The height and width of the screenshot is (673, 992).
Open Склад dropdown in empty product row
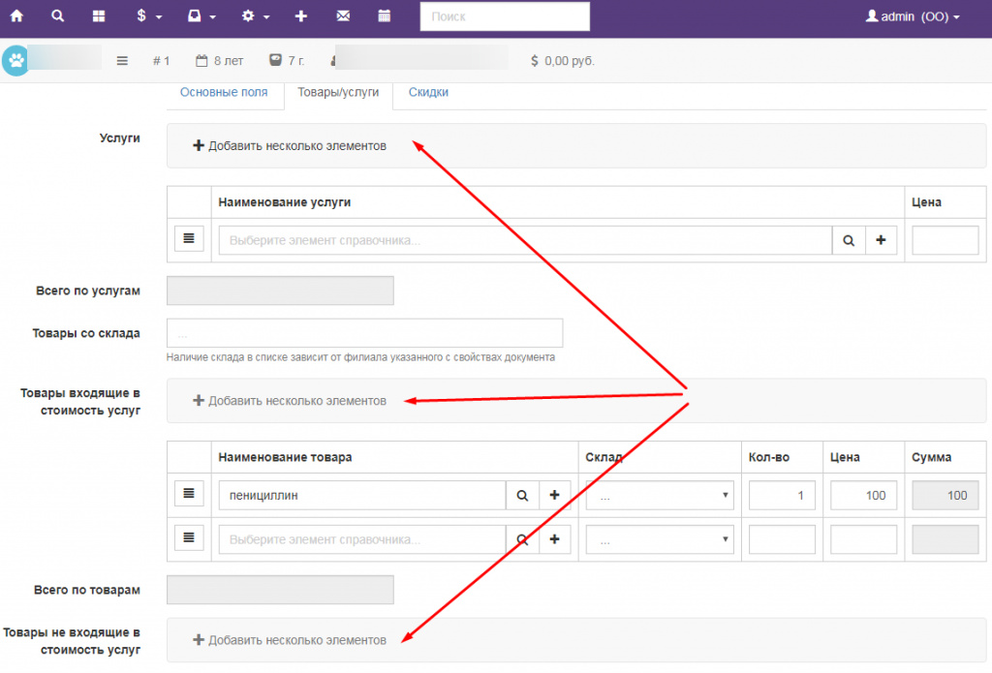pyautogui.click(x=660, y=539)
